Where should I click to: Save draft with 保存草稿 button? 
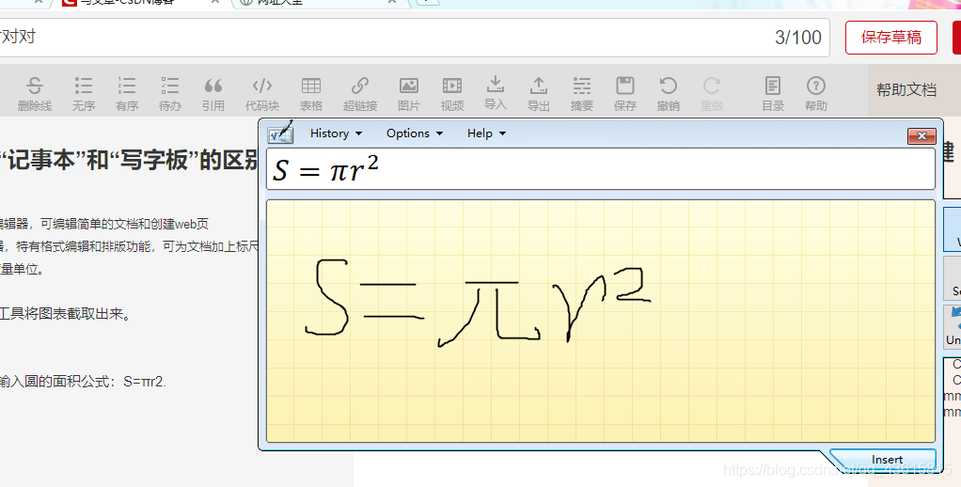click(x=891, y=38)
